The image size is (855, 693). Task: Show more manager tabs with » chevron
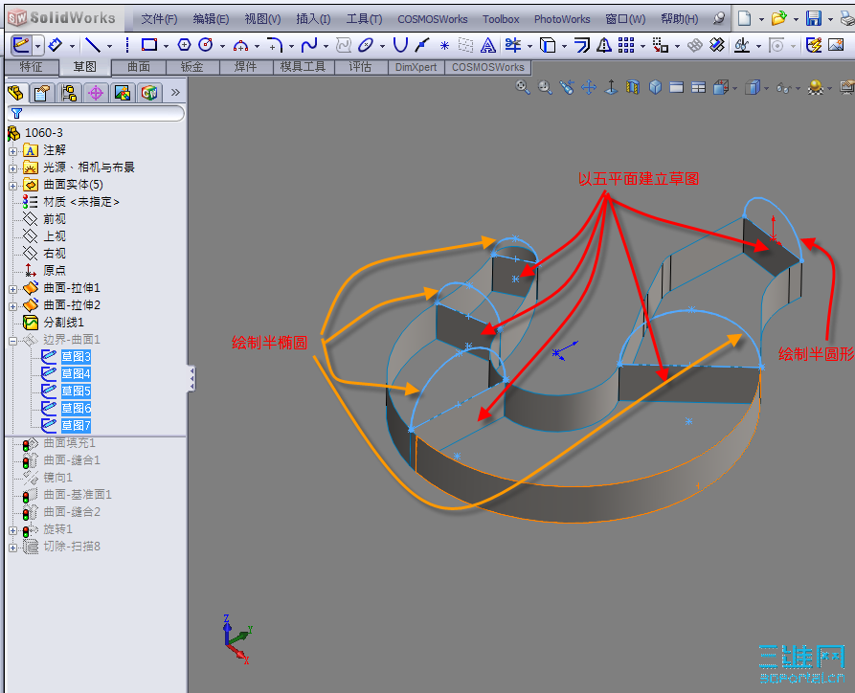(175, 93)
